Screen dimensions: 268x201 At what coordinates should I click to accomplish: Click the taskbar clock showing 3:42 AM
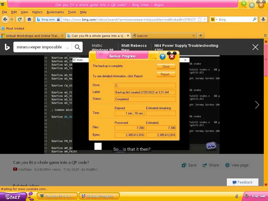(x=258, y=196)
